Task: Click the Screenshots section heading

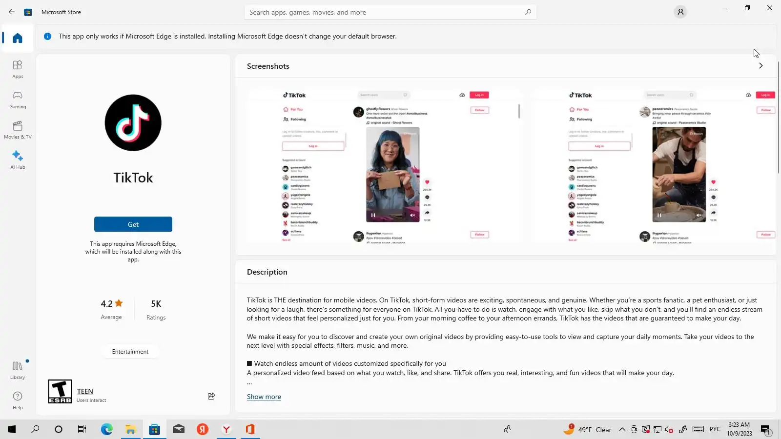Action: click(268, 66)
